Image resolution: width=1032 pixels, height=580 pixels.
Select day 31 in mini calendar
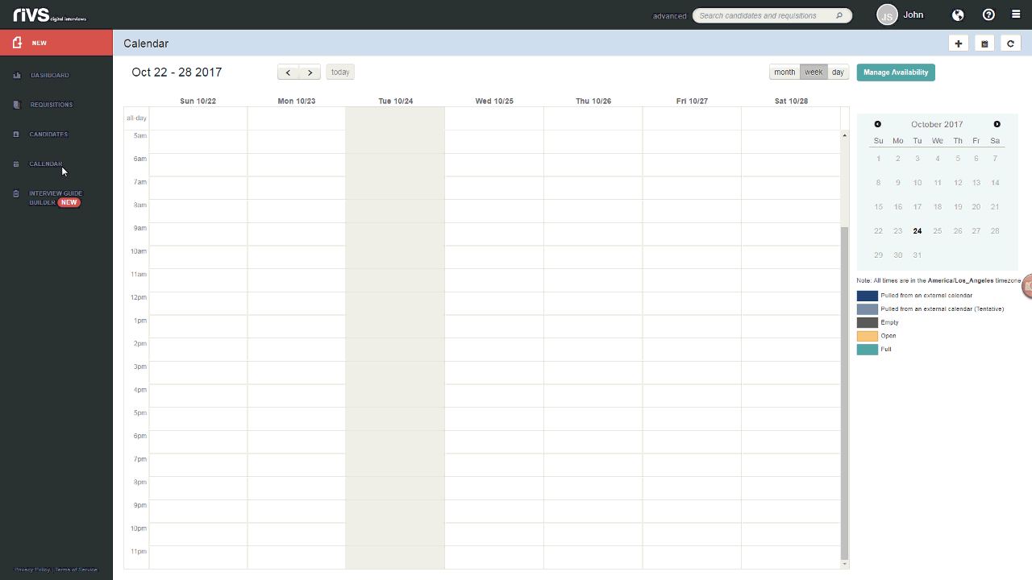click(918, 255)
